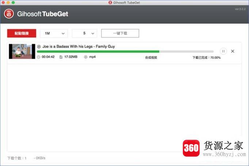The height and width of the screenshot is (166, 249).
Task: Click the 0KB/s speed status entry
Action: (x=39, y=158)
